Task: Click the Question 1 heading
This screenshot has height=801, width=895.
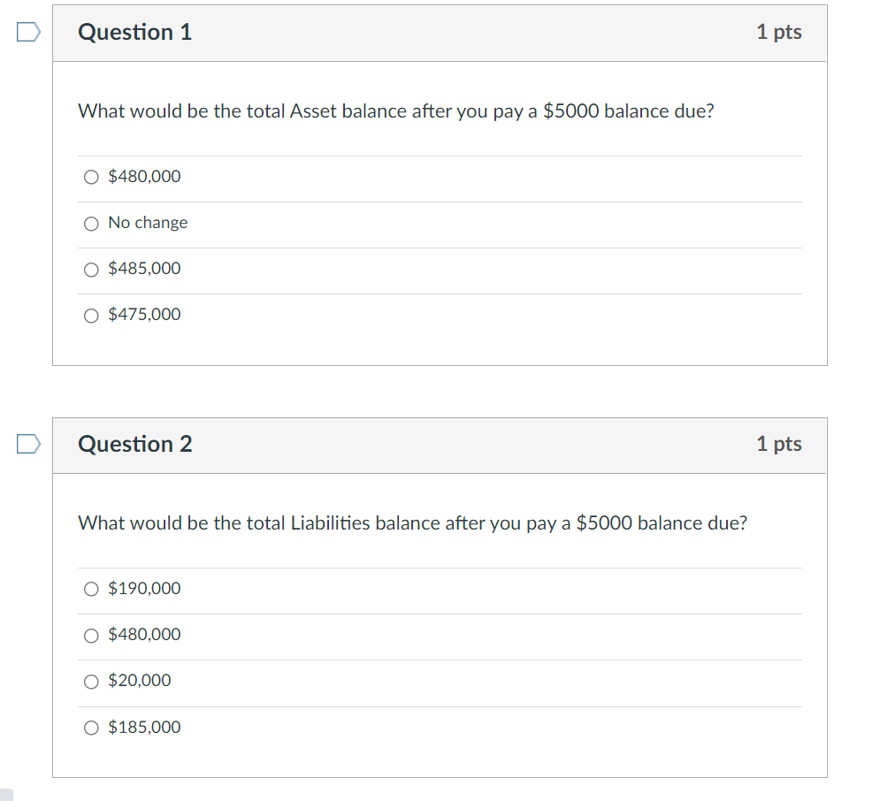Action: [x=134, y=32]
